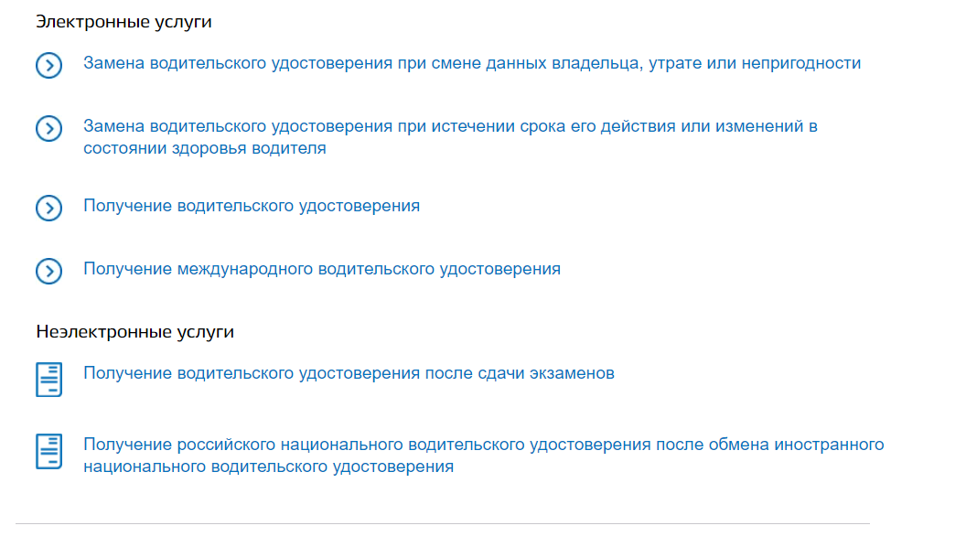Viewport: 966px width, 558px height.
Task: Click arrow icon next to license replacement upon expiry
Action: click(48, 128)
